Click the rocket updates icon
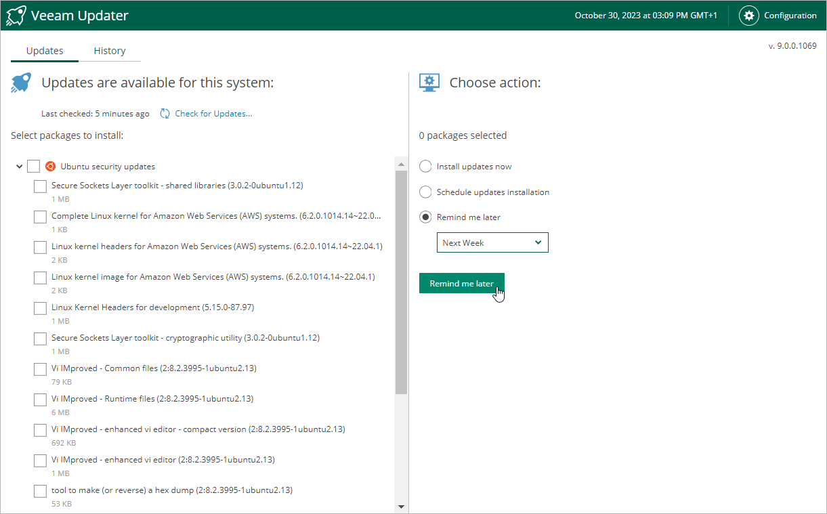This screenshot has width=827, height=514. pyautogui.click(x=21, y=83)
